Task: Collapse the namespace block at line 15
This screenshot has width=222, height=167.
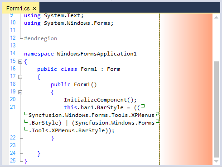Action: pos(20,61)
